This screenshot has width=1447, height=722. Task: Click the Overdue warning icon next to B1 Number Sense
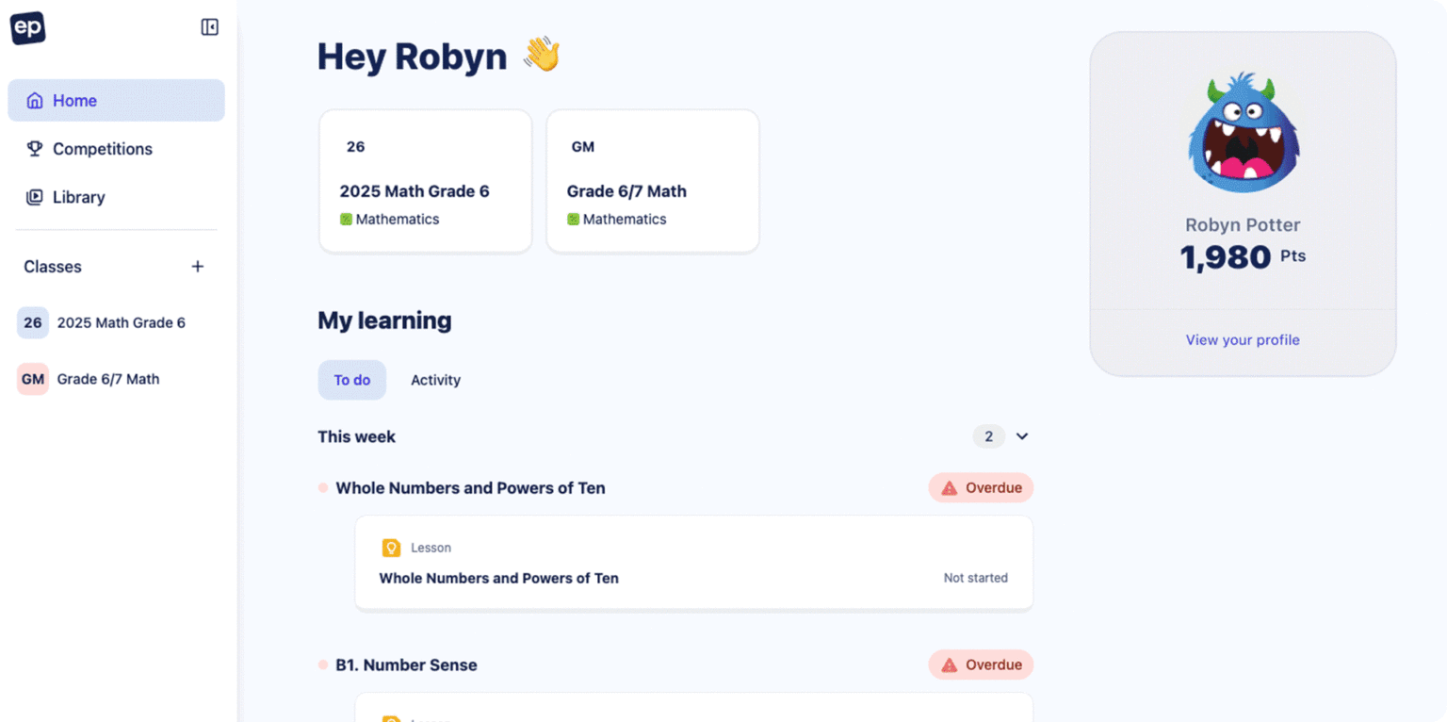coord(947,665)
